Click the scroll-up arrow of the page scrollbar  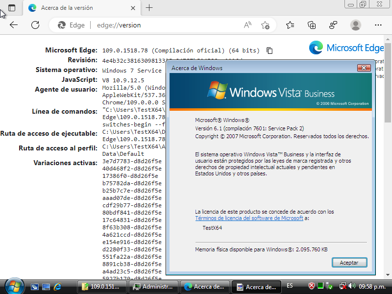click(388, 39)
